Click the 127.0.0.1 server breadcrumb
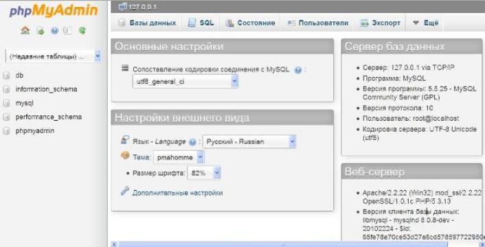 click(142, 7)
